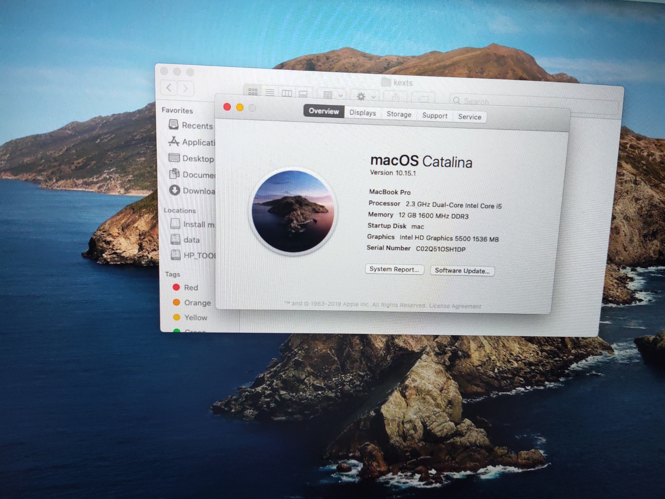Open Recents in the Finder sidebar
The height and width of the screenshot is (499, 665).
(x=191, y=125)
